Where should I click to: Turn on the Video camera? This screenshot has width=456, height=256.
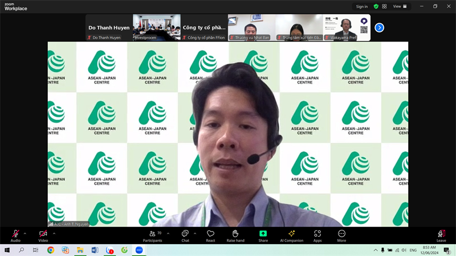pyautogui.click(x=43, y=236)
